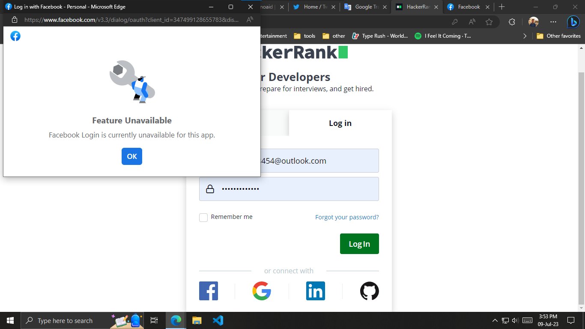Viewport: 585px width, 329px height.
Task: Show hidden icons in the system tray
Action: tap(495, 320)
